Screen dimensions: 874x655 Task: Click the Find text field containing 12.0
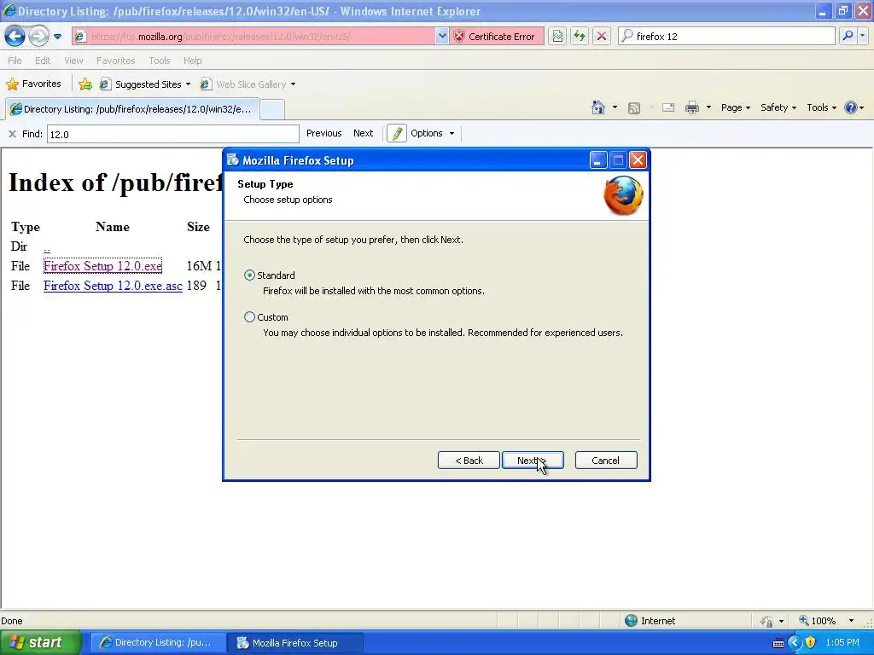(172, 134)
